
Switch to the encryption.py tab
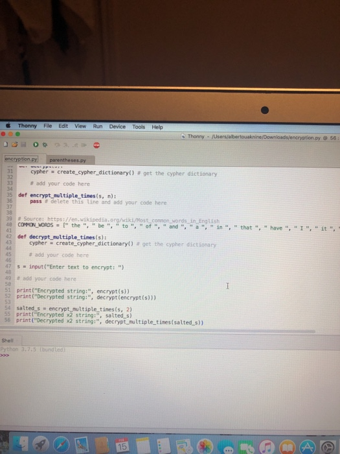coord(21,159)
